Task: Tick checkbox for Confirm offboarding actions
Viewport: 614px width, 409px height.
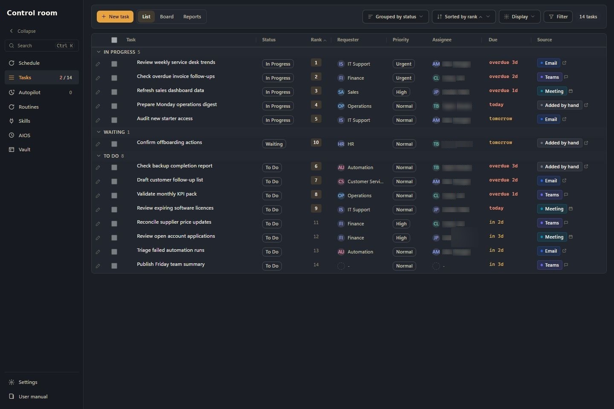Action: pyautogui.click(x=114, y=144)
